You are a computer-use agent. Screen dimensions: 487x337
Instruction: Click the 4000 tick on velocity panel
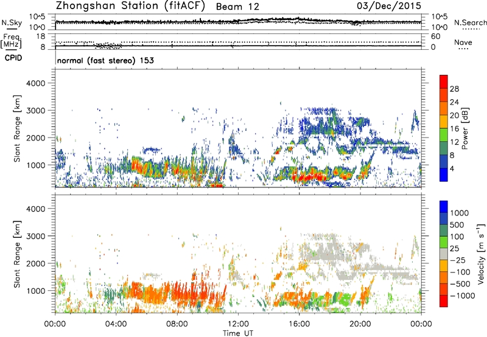(x=35, y=209)
